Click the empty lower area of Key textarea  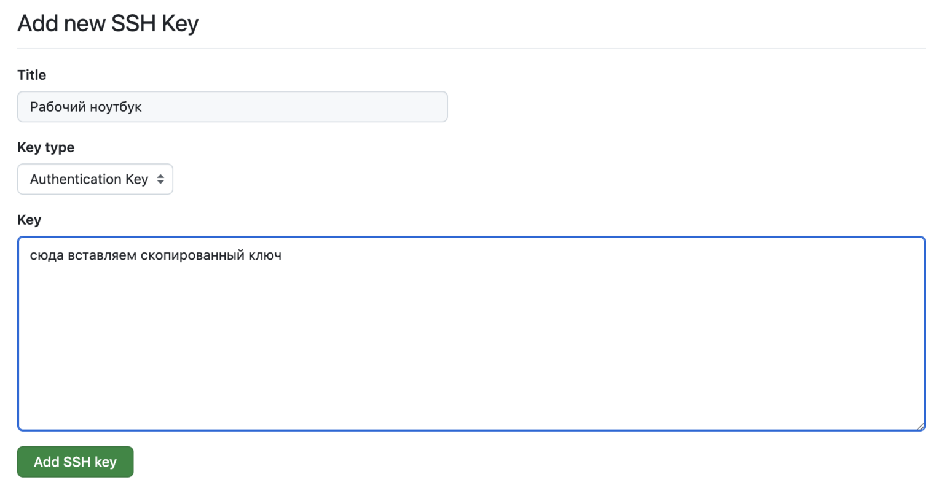[x=471, y=381]
